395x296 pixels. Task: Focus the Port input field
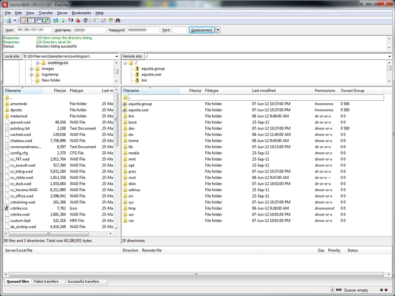point(180,30)
